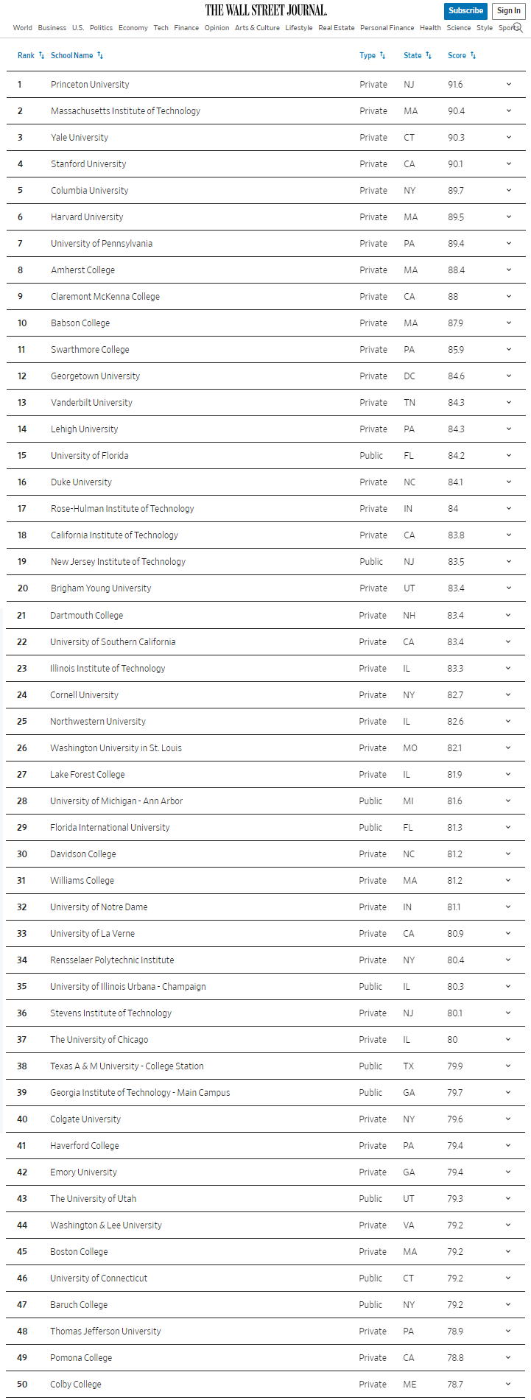Screen dimensions: 531x1400
Task: Sort by School Name arrows icon
Action: [100, 55]
